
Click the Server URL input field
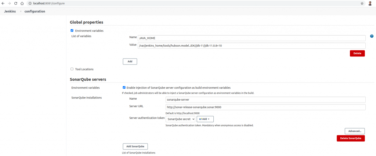pyautogui.click(x=265, y=107)
